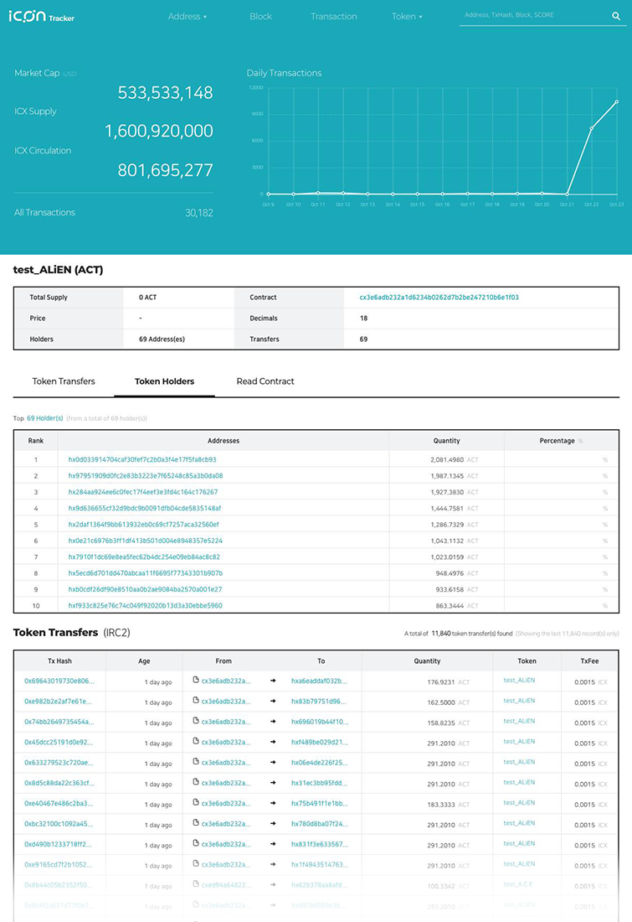Open transaction hash 0xbc32100c1092a45

coord(58,824)
